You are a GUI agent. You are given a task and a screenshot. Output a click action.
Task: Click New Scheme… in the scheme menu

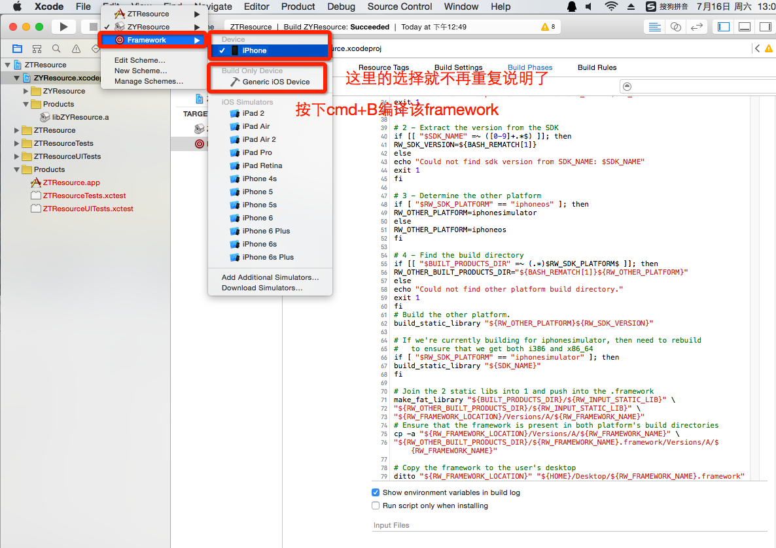(141, 71)
